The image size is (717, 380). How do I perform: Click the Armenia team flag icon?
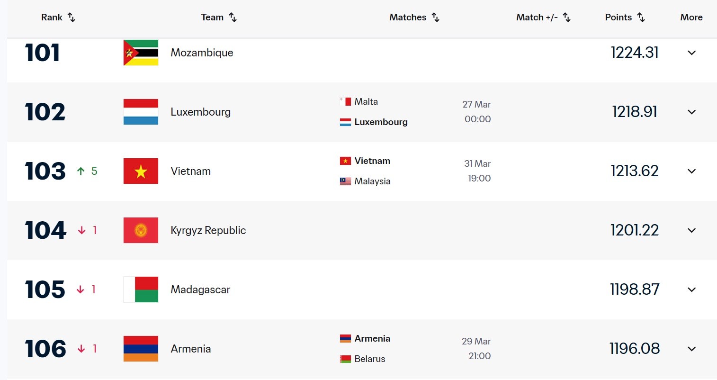coord(141,349)
